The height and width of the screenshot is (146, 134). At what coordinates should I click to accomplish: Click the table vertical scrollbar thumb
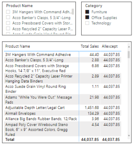(129, 54)
